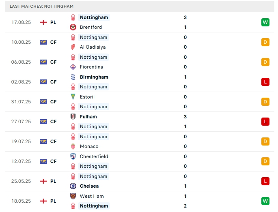Screen dimensions: 278x212
Task: Click the red L badge for Fulham match
Action: (265, 122)
